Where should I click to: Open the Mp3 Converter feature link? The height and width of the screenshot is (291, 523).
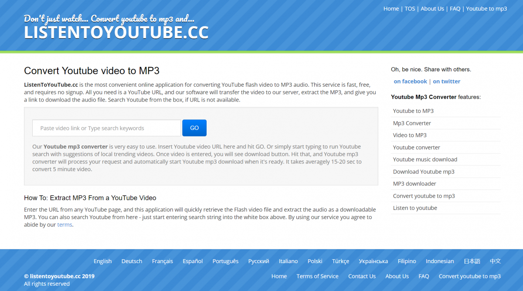[411, 123]
